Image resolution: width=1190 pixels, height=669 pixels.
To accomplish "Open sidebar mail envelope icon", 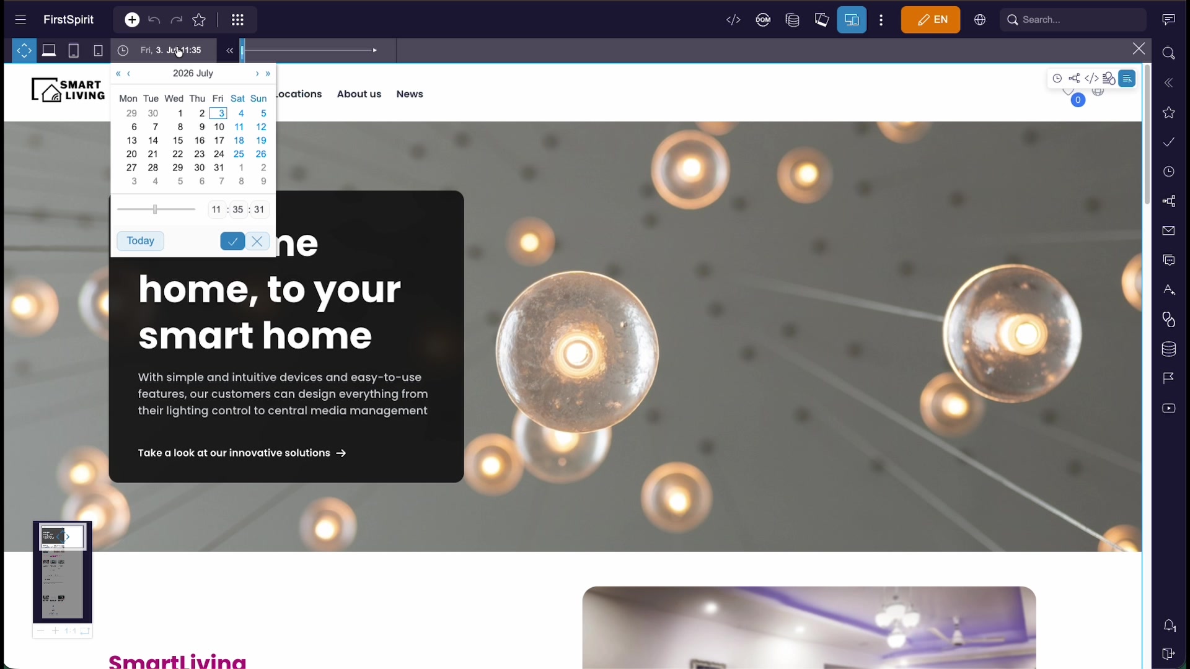I will 1169,230.
